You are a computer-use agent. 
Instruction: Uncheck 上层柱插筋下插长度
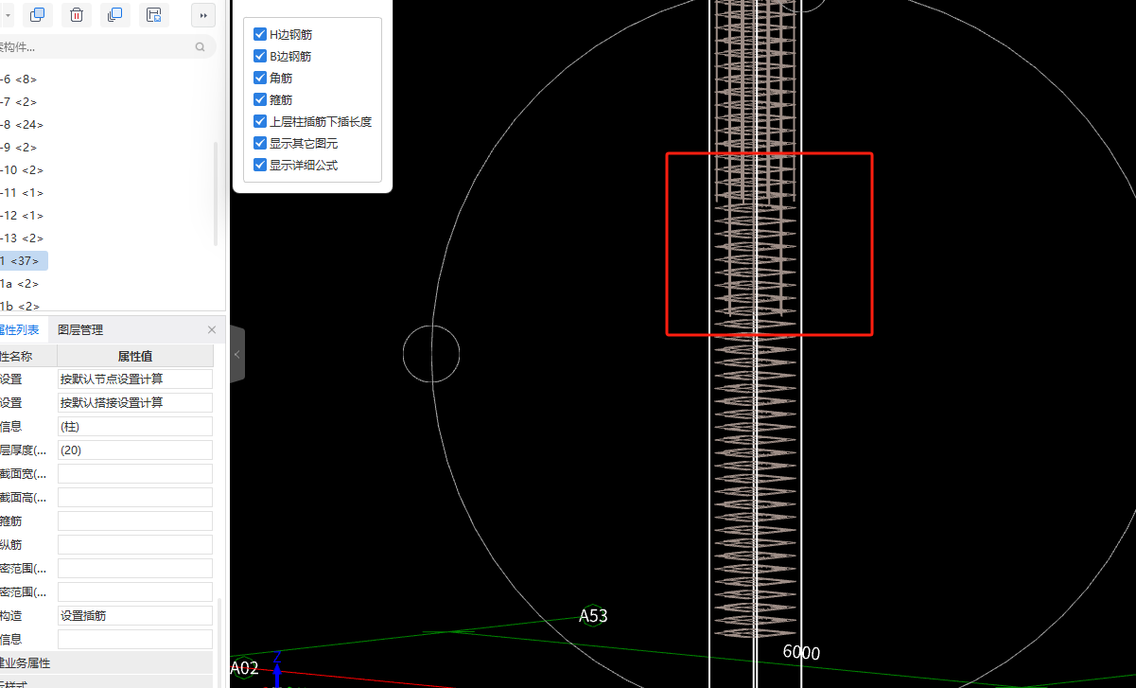point(260,121)
